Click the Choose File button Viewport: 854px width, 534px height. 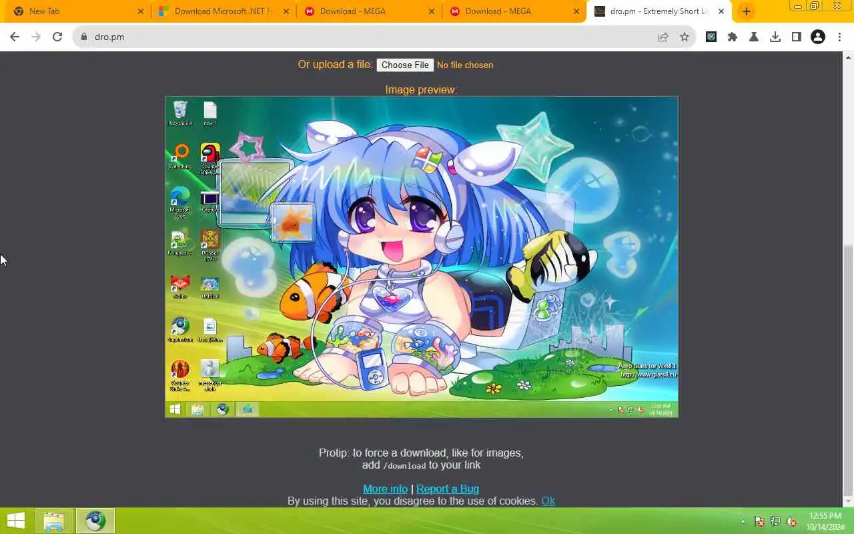[405, 65]
